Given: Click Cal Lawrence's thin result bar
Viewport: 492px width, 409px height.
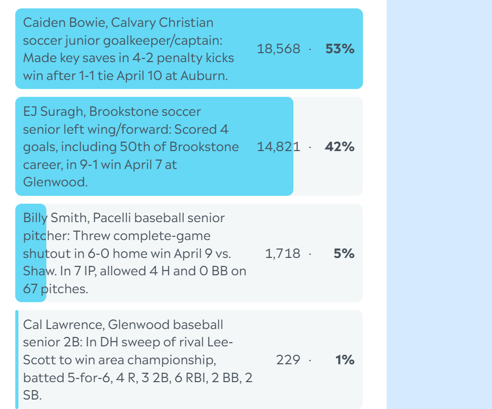Looking at the screenshot, I should click(17, 359).
